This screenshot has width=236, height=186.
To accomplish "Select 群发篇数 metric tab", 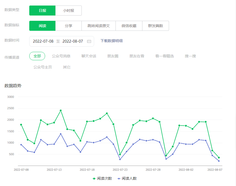I will click(156, 26).
